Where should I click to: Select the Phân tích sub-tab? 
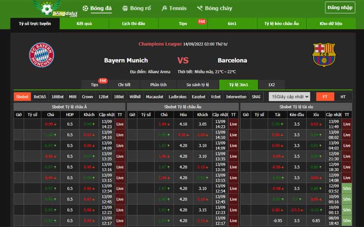tap(158, 85)
